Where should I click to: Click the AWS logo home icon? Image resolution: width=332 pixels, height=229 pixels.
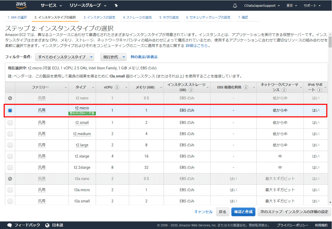(21, 5)
